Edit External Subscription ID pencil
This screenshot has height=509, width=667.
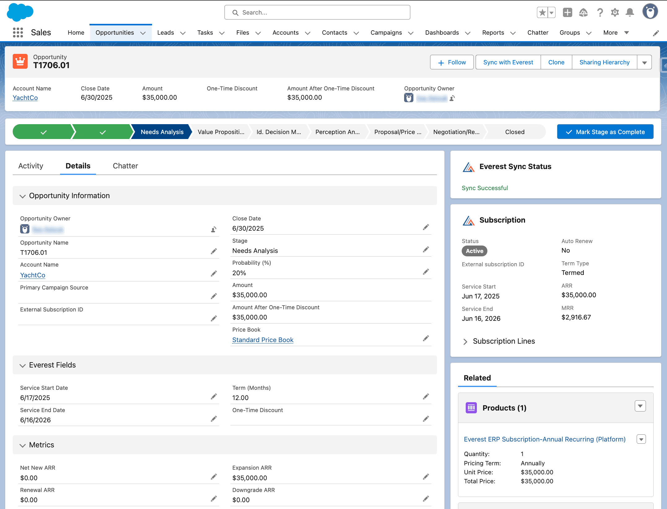pos(214,318)
